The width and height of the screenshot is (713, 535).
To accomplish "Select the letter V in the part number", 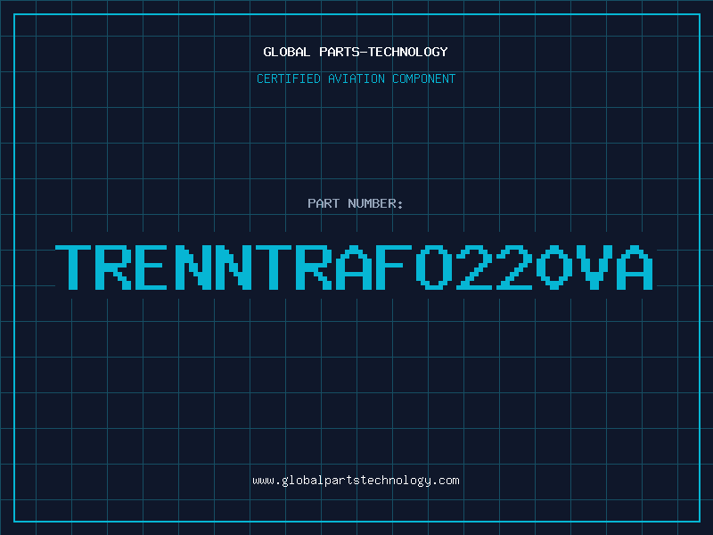I will point(593,267).
